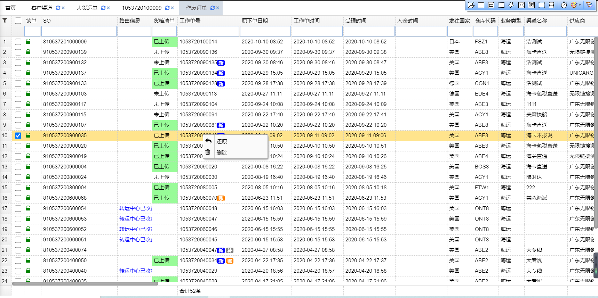Select the full-screen capture icon with arrows
Screen dimensions: 598x298
tap(521, 5)
